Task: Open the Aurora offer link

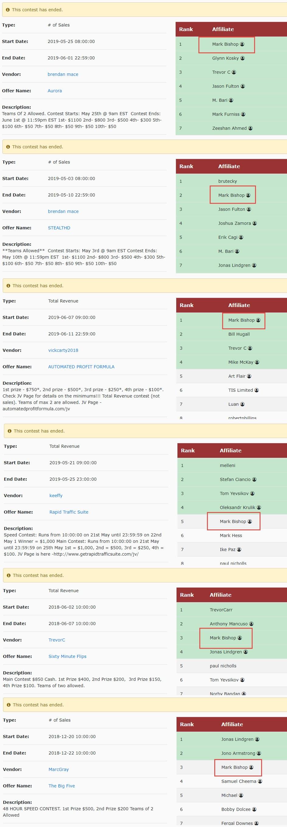Action: (x=55, y=90)
